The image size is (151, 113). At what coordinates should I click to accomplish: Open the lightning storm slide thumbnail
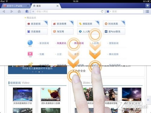(132, 94)
